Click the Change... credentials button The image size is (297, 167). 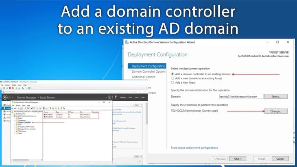276,111
